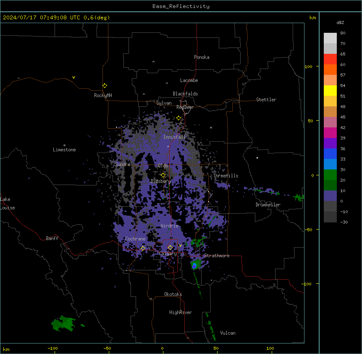This screenshot has width=362, height=354.
Task: Click the Sylvan label
Action: click(164, 103)
